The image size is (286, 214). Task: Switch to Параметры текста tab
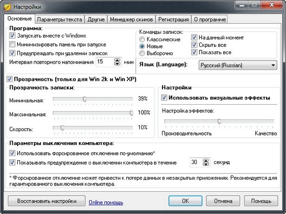pyautogui.click(x=60, y=19)
